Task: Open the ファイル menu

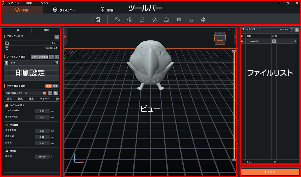Action: (x=14, y=3)
